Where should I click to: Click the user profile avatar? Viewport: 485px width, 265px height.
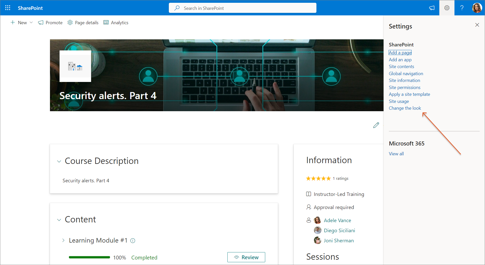coord(477,8)
